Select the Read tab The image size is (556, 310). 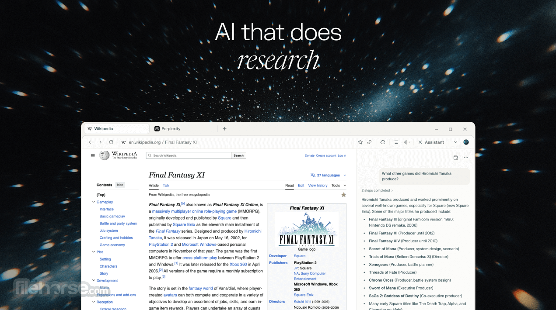290,186
